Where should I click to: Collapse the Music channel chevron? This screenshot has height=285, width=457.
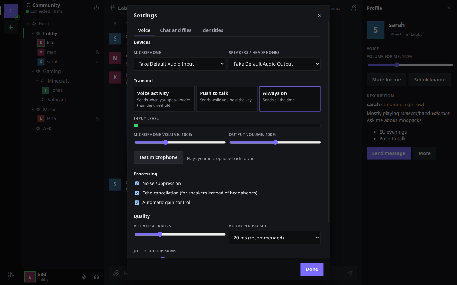coord(33,110)
